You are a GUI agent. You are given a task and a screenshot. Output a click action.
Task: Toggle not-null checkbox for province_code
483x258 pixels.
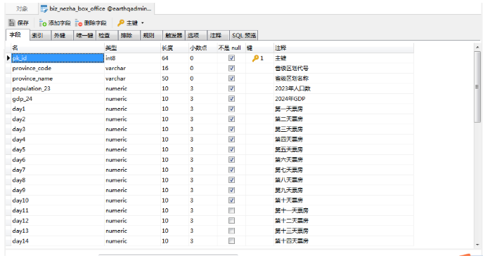click(231, 68)
